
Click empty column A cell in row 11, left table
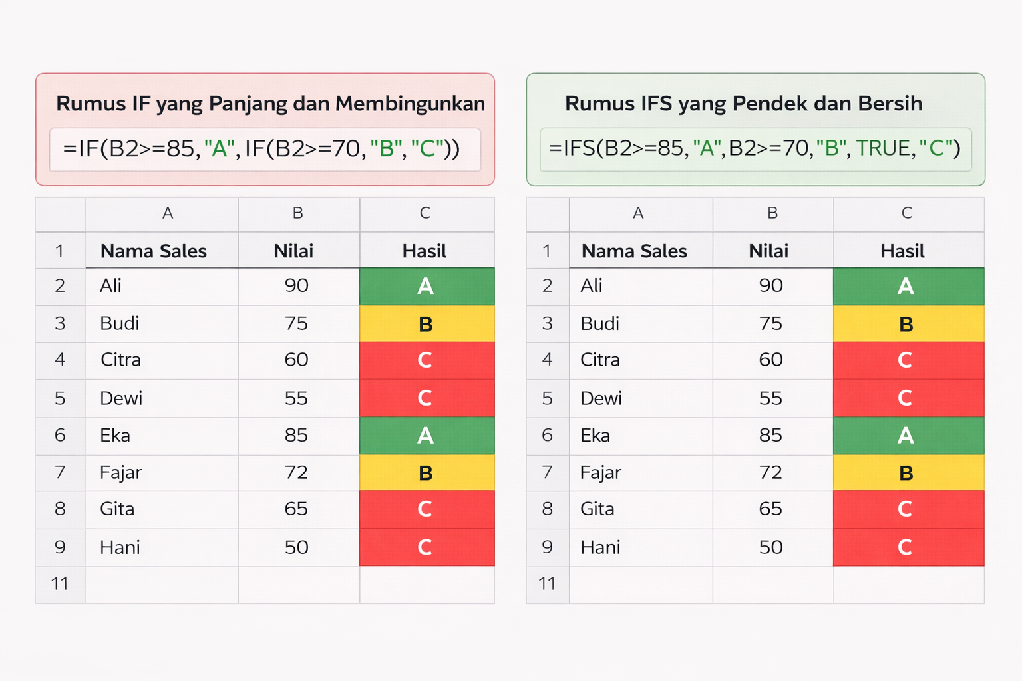coord(162,585)
